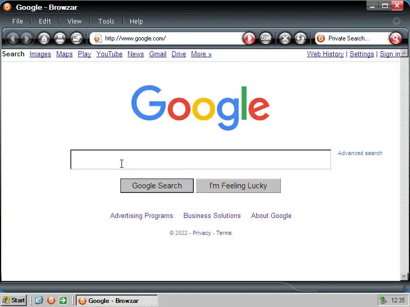The height and width of the screenshot is (307, 410).
Task: Open the Advanced search link
Action: 360,153
